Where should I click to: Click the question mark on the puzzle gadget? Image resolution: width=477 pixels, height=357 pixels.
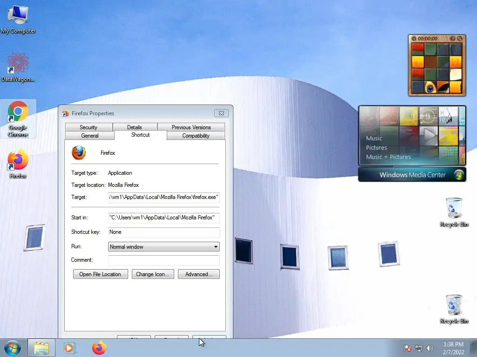[x=453, y=39]
